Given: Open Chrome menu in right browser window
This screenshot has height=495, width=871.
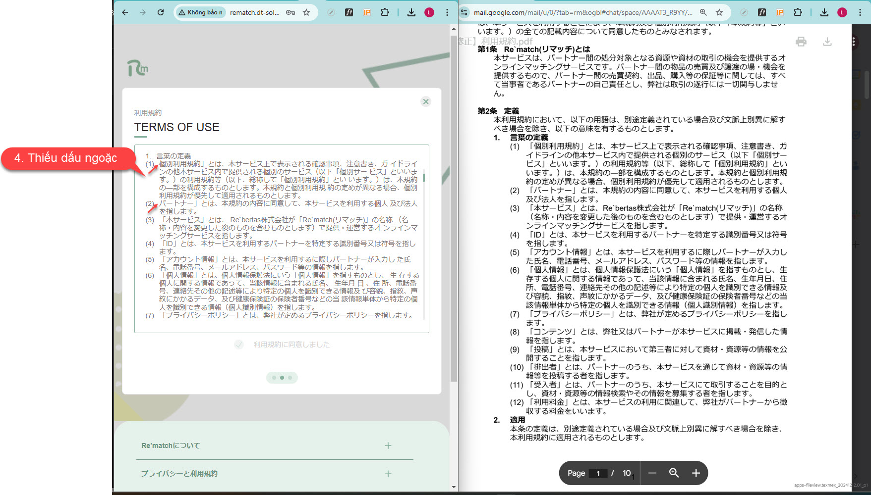Looking at the screenshot, I should [x=860, y=12].
